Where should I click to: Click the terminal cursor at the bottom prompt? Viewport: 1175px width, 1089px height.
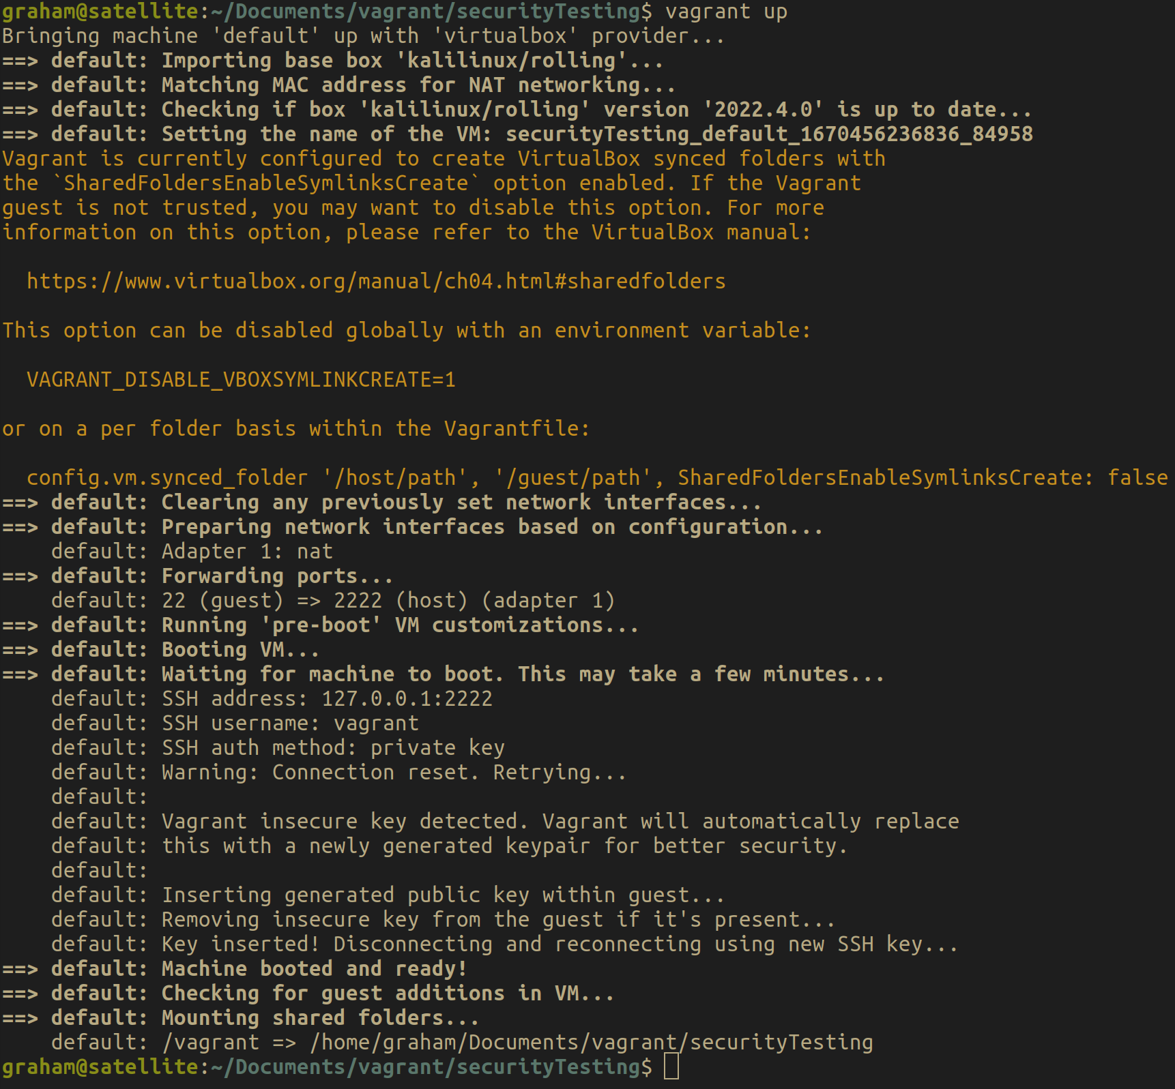[671, 1066]
